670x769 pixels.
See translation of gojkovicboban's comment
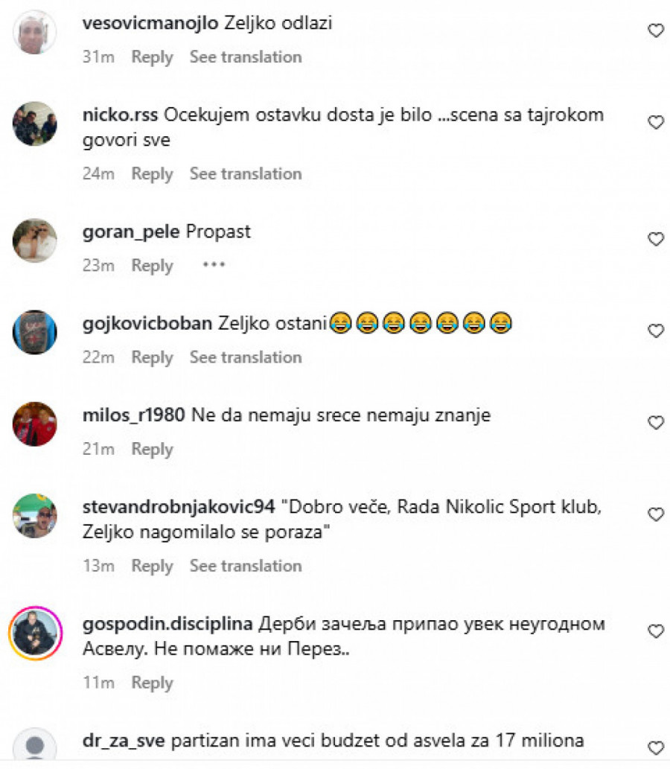246,357
